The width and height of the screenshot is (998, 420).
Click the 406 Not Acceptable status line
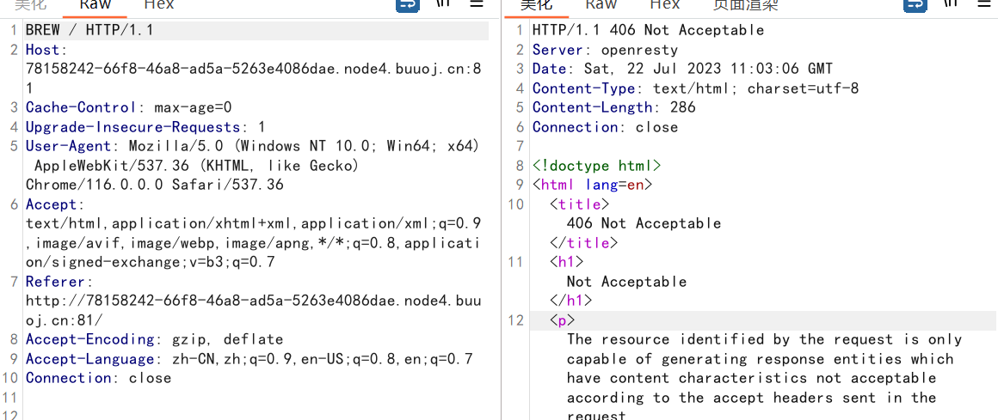click(647, 30)
